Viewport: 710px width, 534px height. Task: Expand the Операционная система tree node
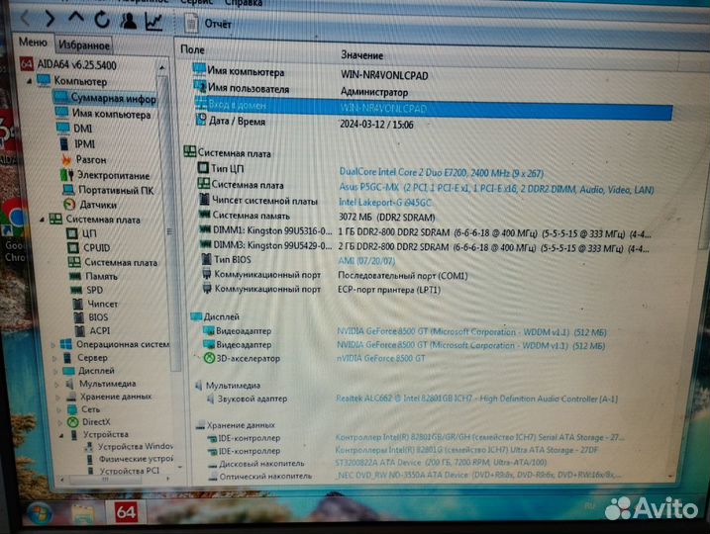[x=54, y=344]
